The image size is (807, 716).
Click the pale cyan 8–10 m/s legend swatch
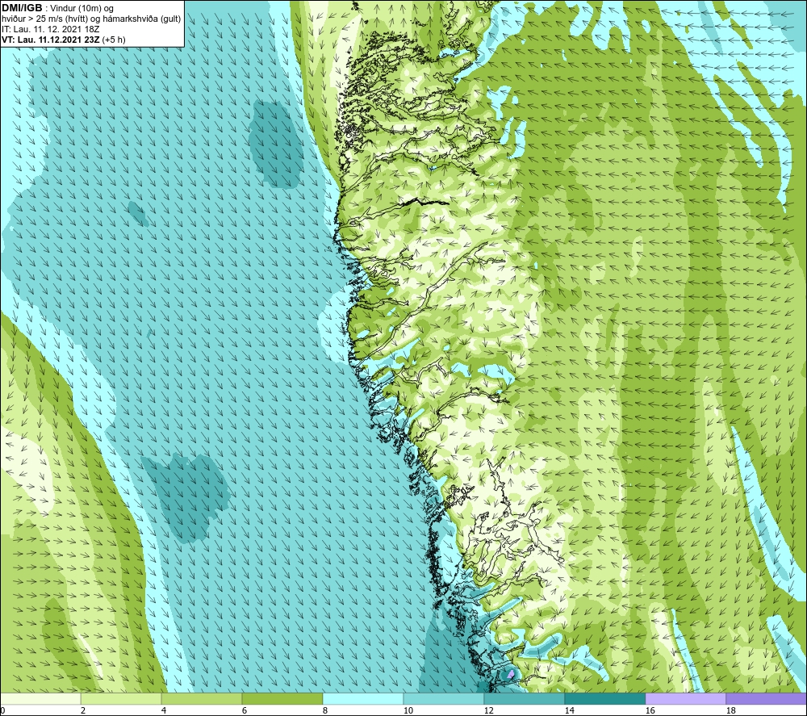tap(363, 699)
